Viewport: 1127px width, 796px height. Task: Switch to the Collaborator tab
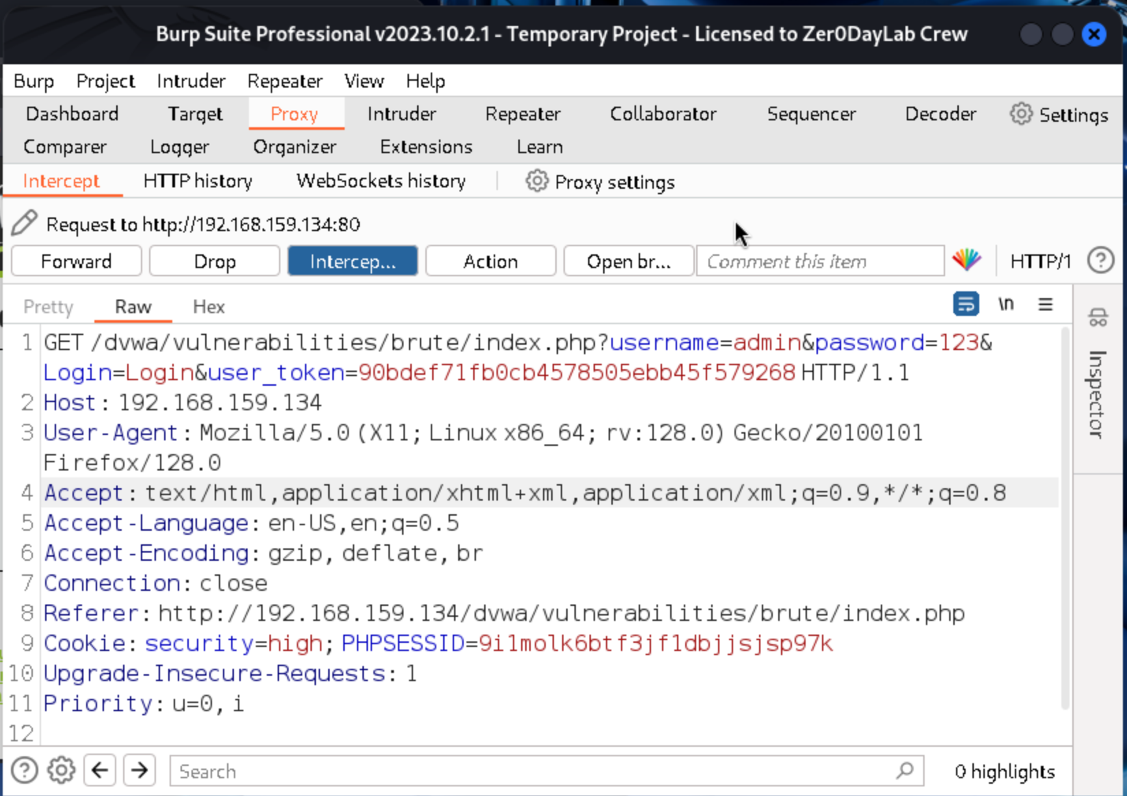663,114
